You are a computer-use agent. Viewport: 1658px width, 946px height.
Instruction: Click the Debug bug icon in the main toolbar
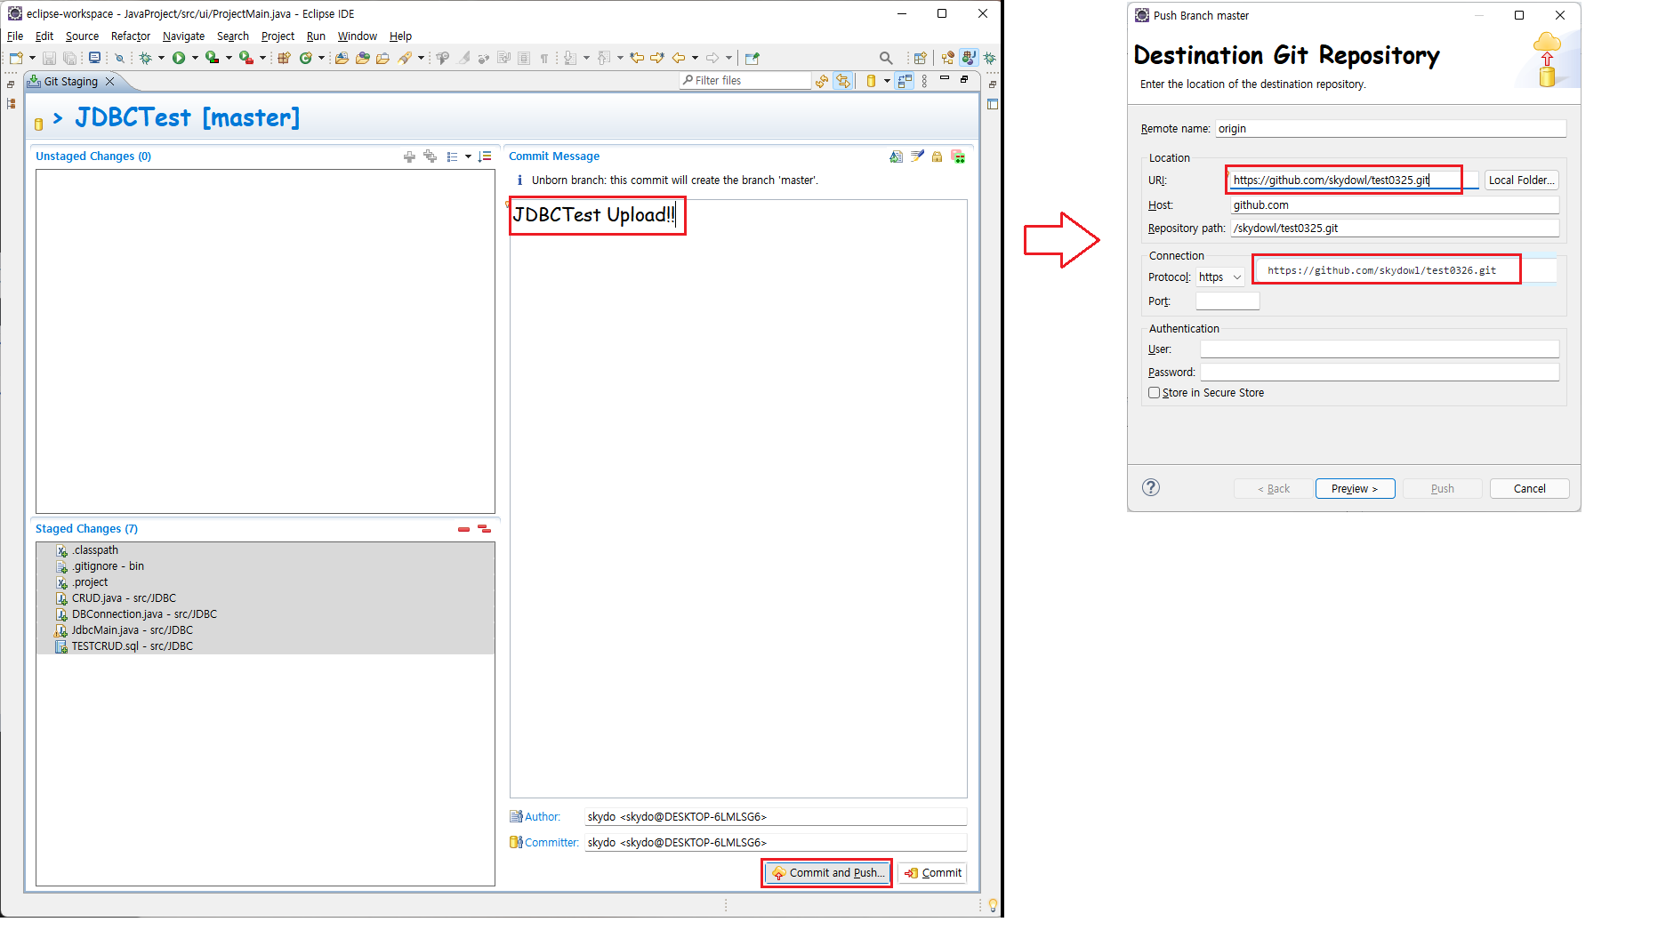[x=146, y=58]
